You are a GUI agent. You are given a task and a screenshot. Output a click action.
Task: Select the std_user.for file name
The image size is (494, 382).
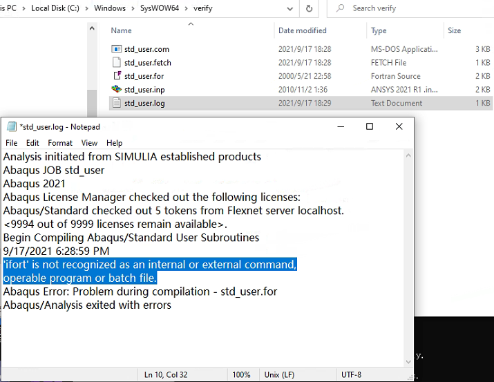click(x=144, y=76)
